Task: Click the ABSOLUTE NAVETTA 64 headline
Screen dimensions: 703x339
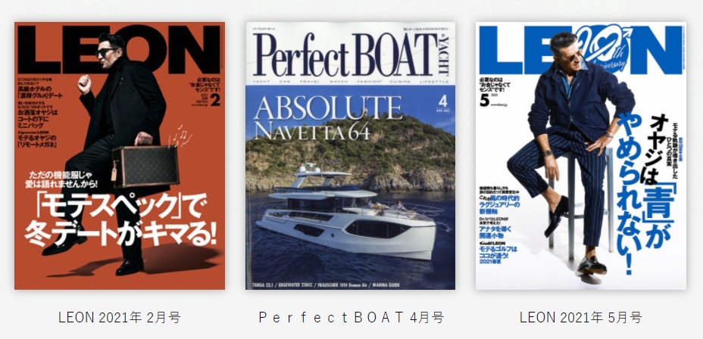Action: pyautogui.click(x=328, y=118)
